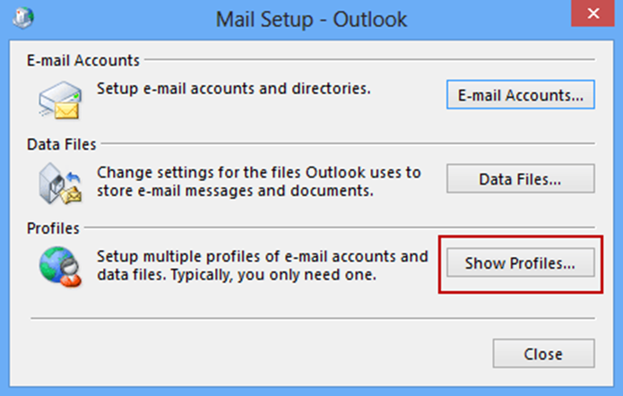Click the "Change settings for the files" description
The width and height of the screenshot is (623, 396).
(x=259, y=182)
